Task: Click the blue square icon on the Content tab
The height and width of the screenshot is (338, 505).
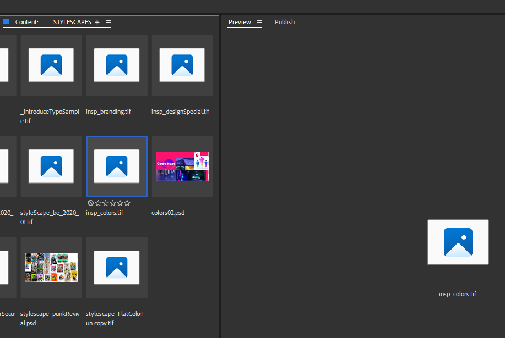Action: pos(6,22)
